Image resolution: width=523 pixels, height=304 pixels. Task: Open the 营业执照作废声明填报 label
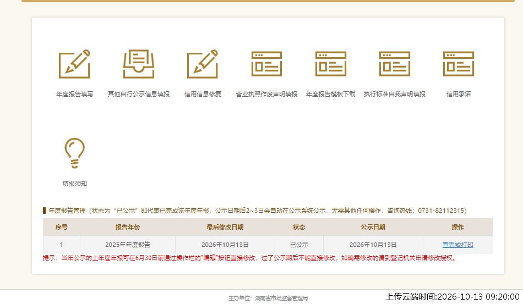[266, 94]
